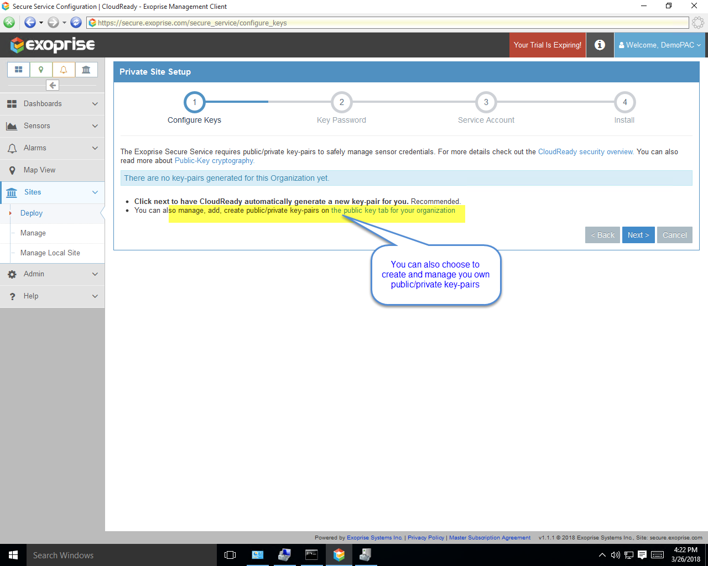Open the sites building quick icon
The image size is (708, 566).
tap(86, 70)
